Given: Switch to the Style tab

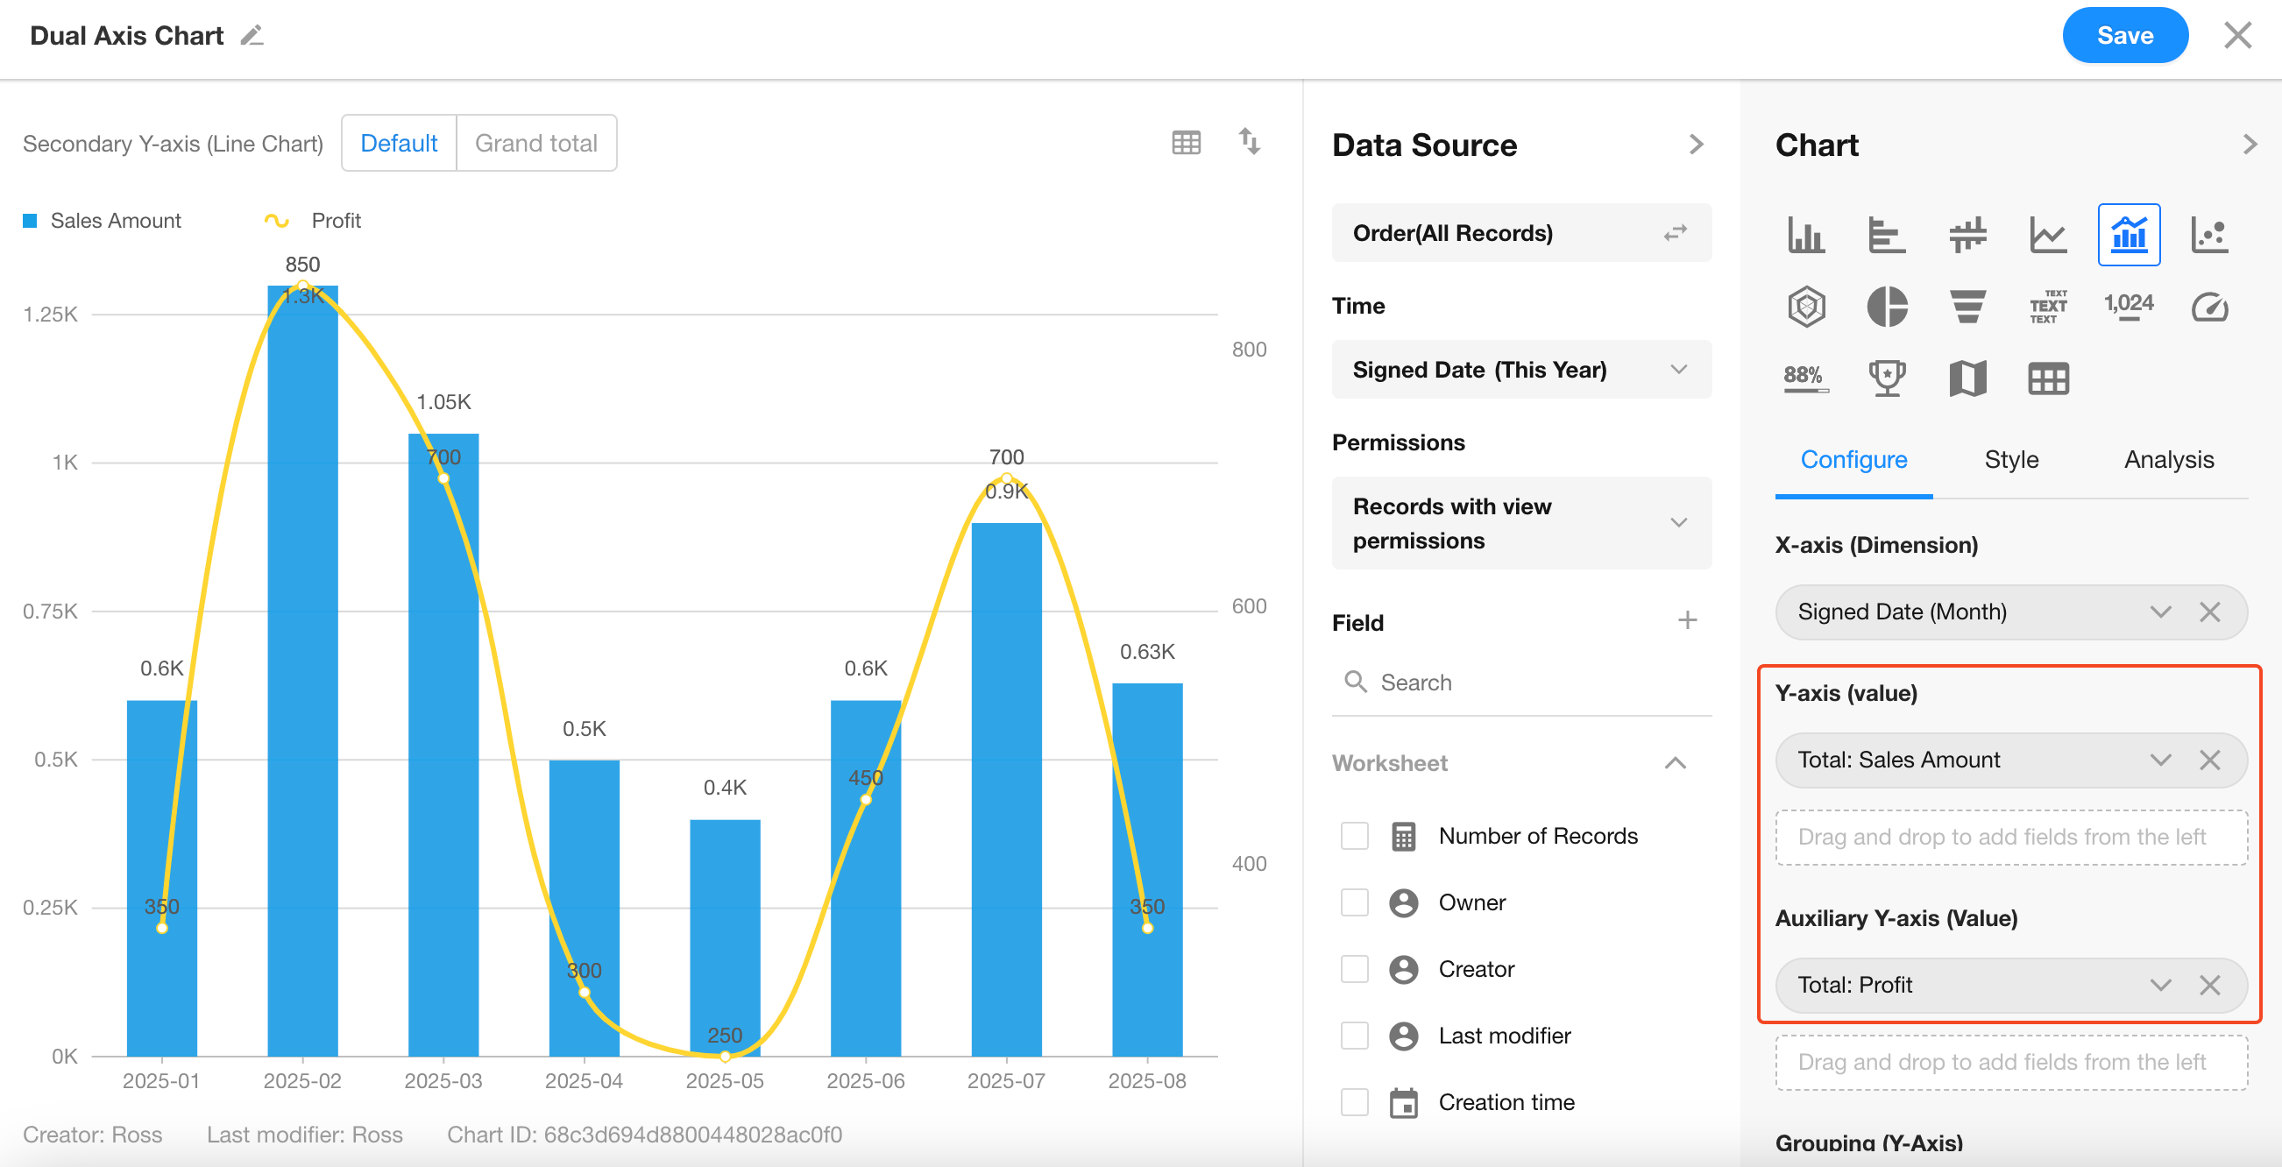Looking at the screenshot, I should click(2010, 460).
